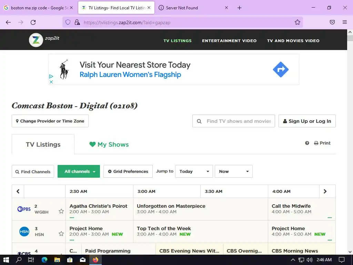Viewport: 353px width, 265px height.
Task: Open the 2:00 AM Project Home listing
Action: [x=100, y=232]
